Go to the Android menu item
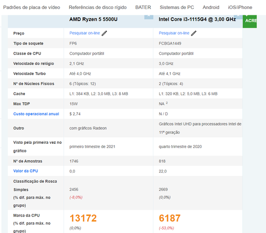 pos(211,7)
